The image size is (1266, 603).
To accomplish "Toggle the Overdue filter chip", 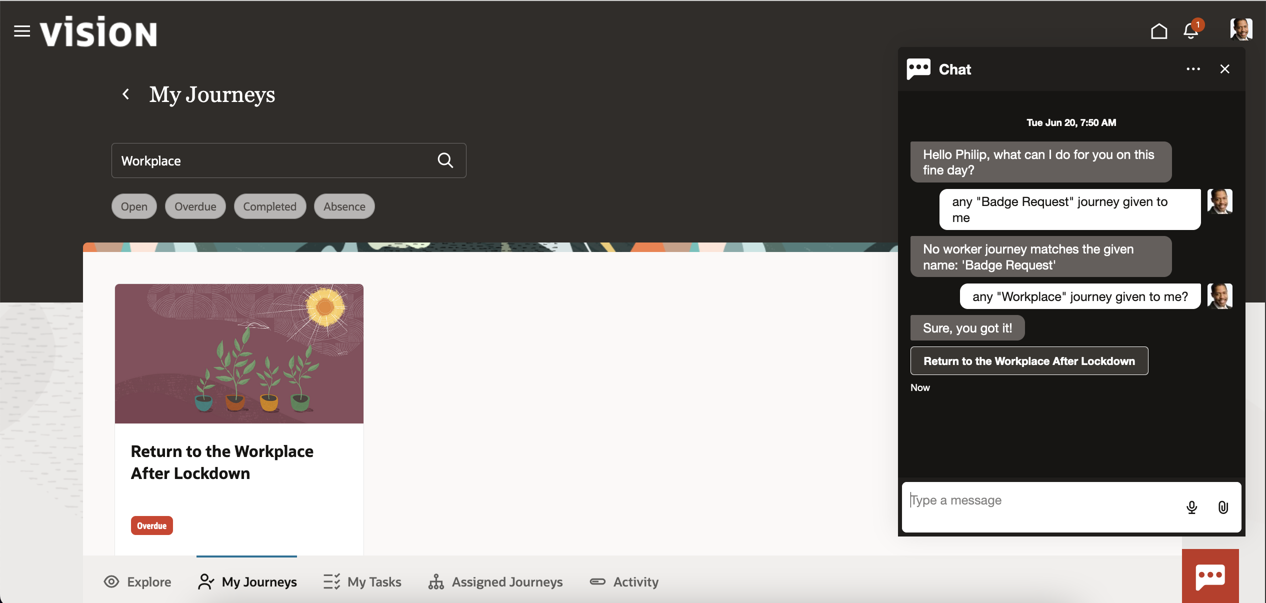I will (x=195, y=206).
